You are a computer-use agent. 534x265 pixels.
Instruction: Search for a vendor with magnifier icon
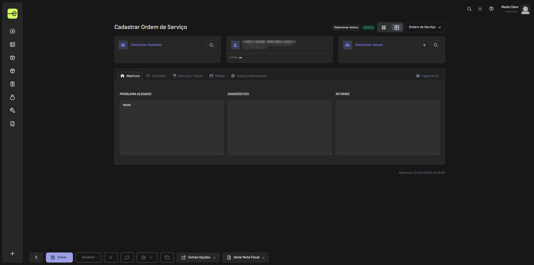click(211, 45)
